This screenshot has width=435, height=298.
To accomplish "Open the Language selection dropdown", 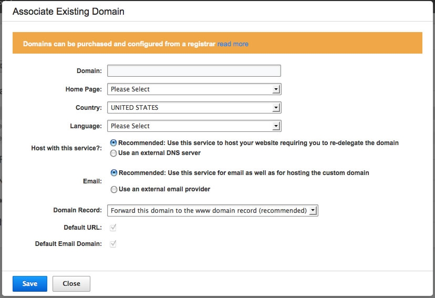I will click(x=194, y=126).
